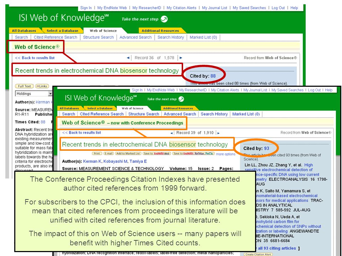Screen dimensions: 342x256
Task: Open Cited Reference Search in front window
Action: [102, 114]
